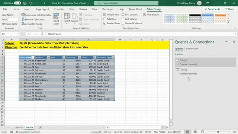Select the green table style thumbnail
Screen dimensions: 238x134
coord(182,18)
